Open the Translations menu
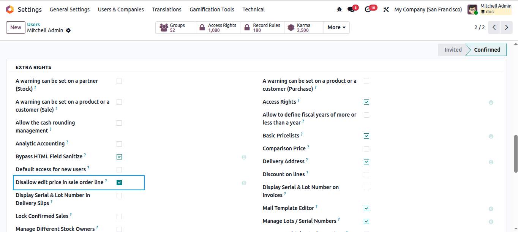Viewport: 518px width, 232px height. tap(167, 9)
